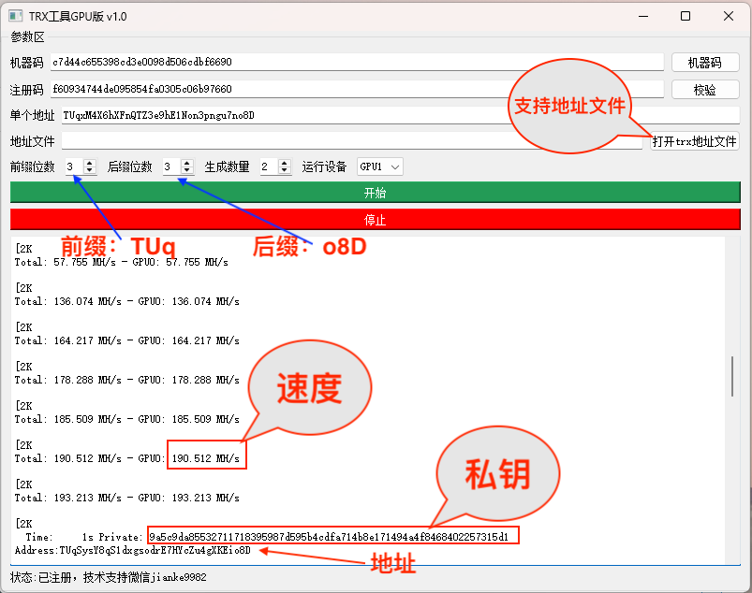752x593 pixels.
Task: Open the 运行设备 GPU1 dropdown
Action: click(379, 166)
